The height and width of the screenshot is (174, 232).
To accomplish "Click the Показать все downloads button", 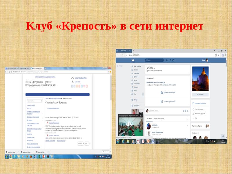I will click(x=106, y=152).
